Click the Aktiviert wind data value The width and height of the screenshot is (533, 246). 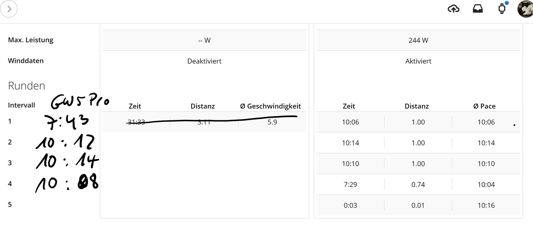click(418, 61)
